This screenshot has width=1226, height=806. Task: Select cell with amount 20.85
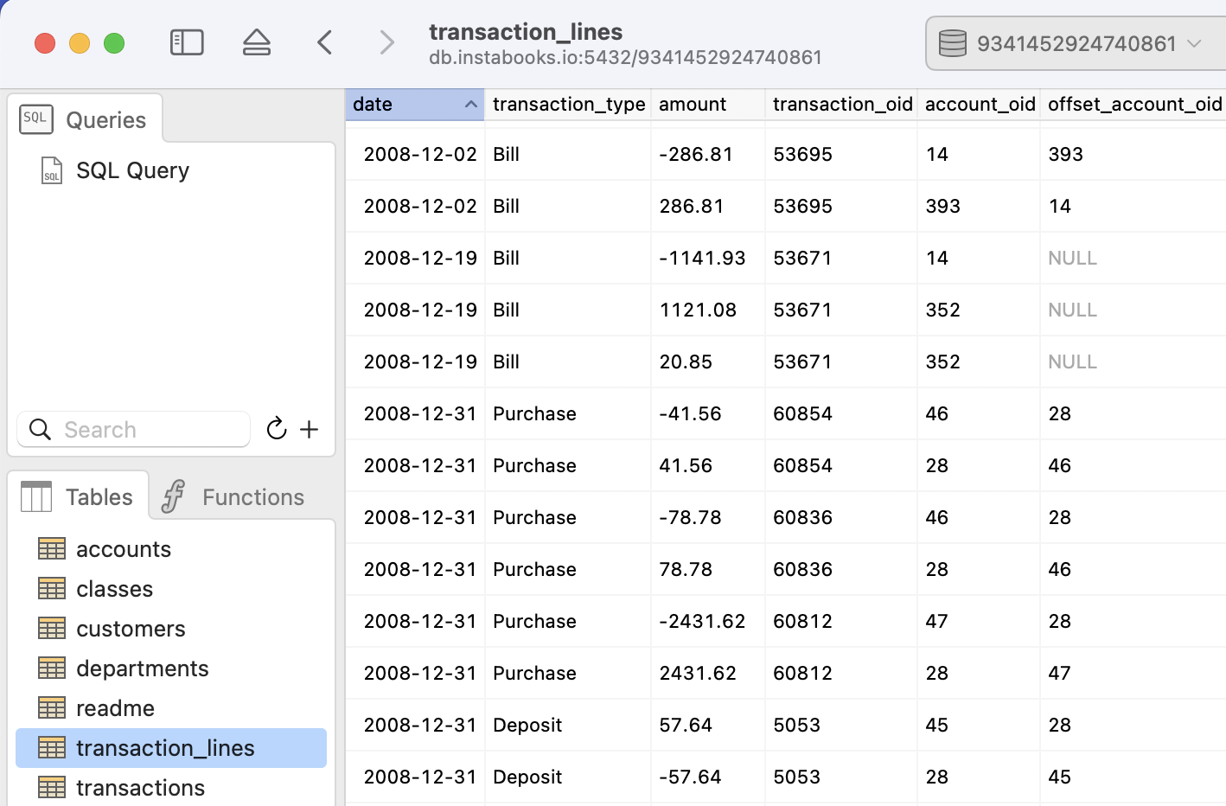click(708, 361)
